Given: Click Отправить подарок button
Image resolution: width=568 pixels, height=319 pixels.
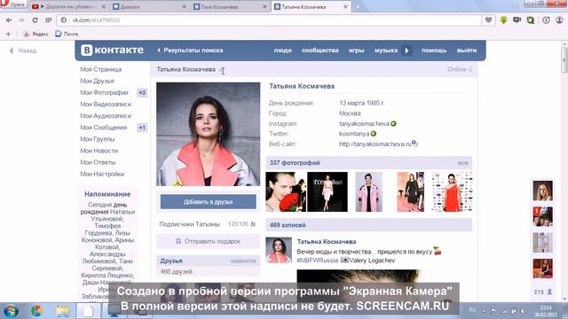Looking at the screenshot, I should (208, 241).
